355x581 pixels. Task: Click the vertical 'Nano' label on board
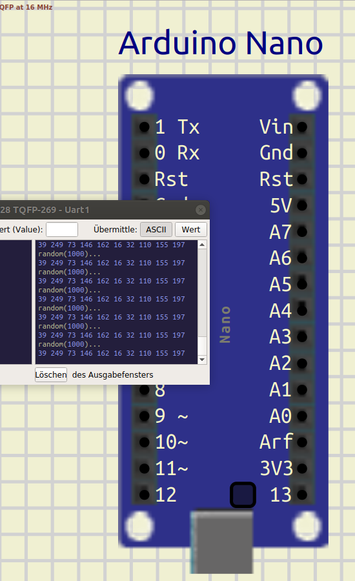point(225,325)
